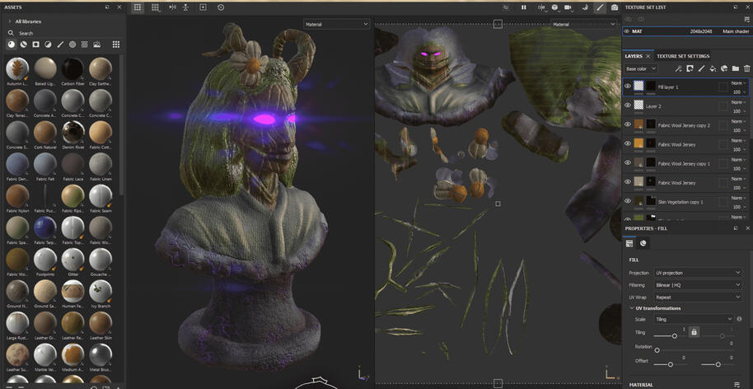753x389 pixels.
Task: Open the Base color channel dropdown
Action: pos(641,69)
